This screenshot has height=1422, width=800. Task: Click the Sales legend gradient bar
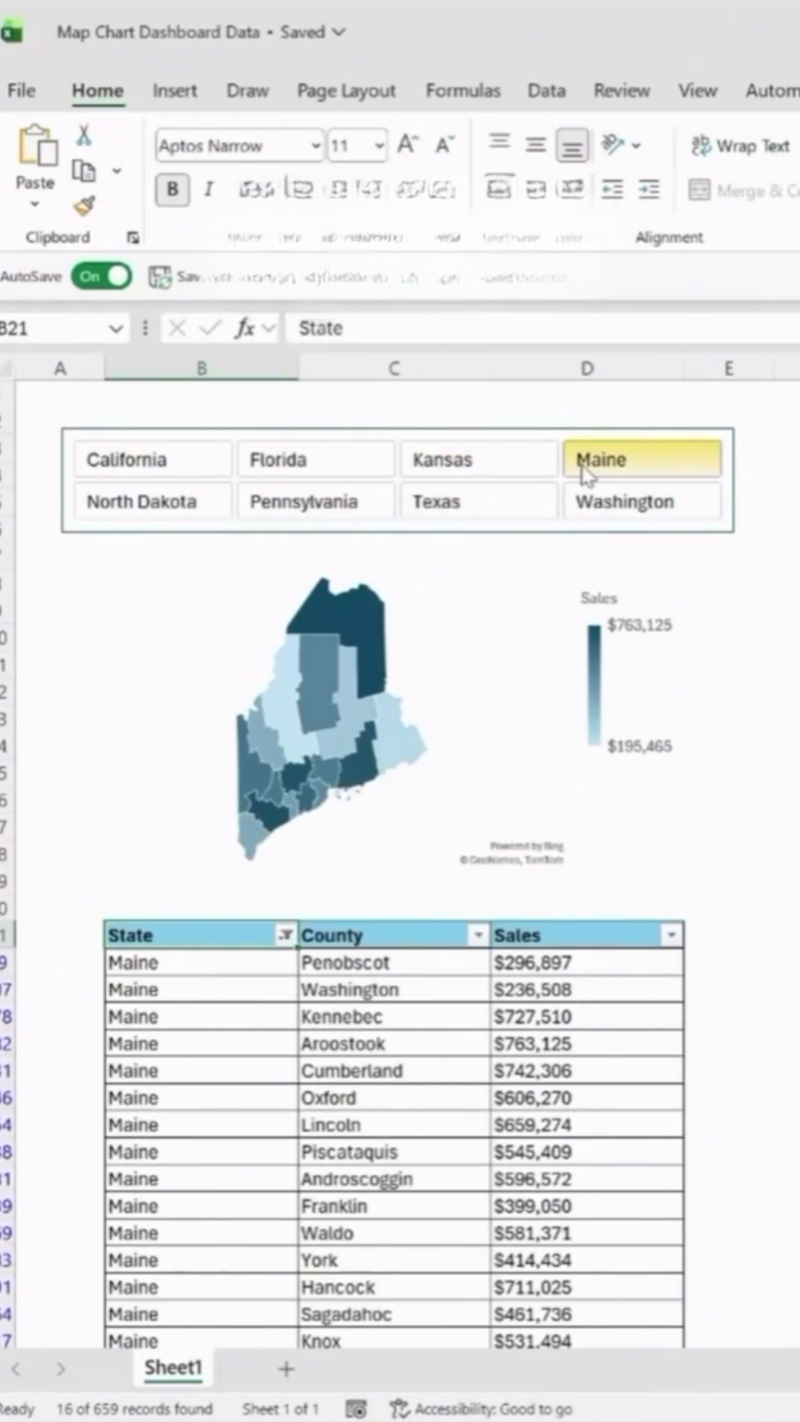594,685
